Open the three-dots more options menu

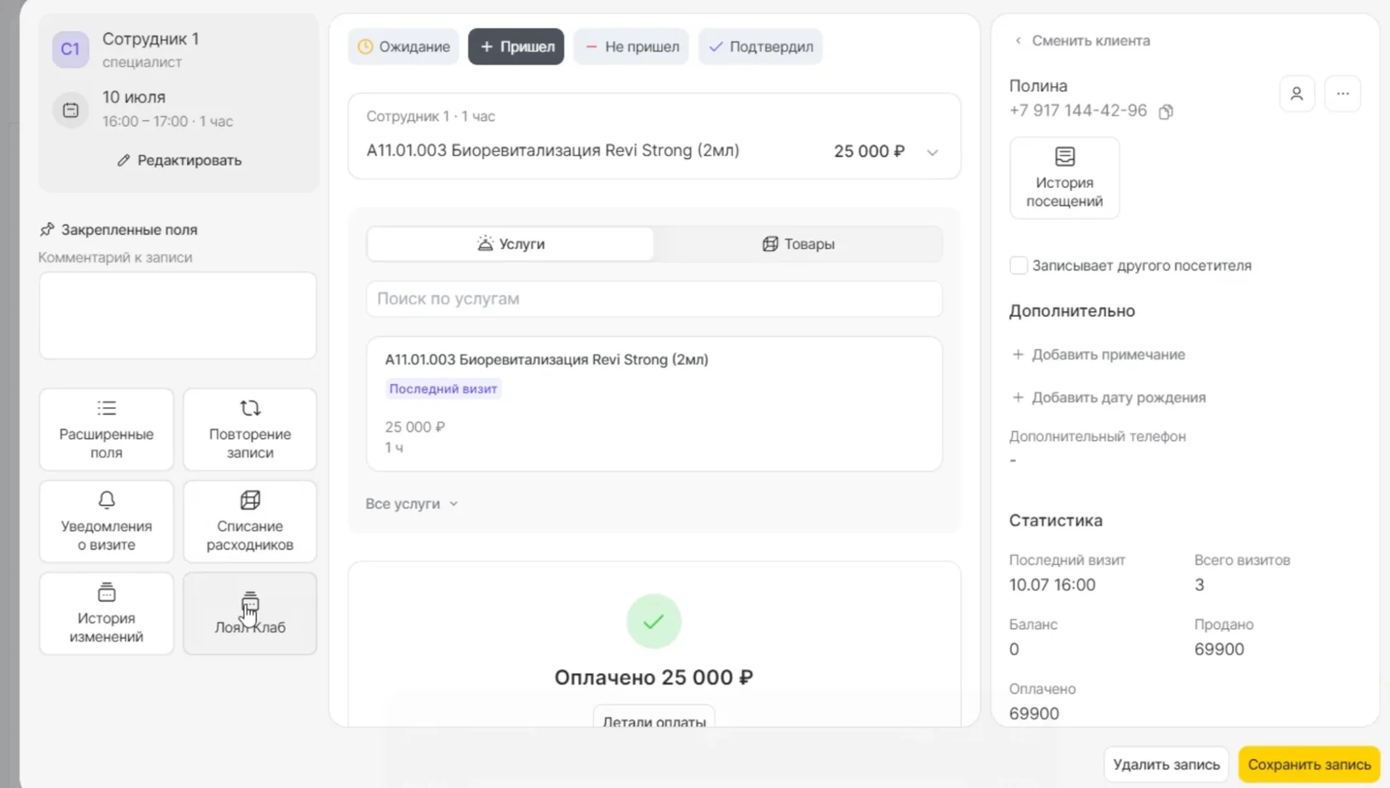click(1342, 94)
